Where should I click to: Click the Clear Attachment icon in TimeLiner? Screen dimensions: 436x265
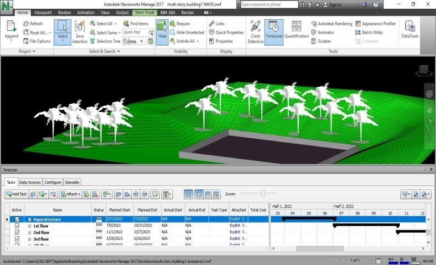click(95, 194)
